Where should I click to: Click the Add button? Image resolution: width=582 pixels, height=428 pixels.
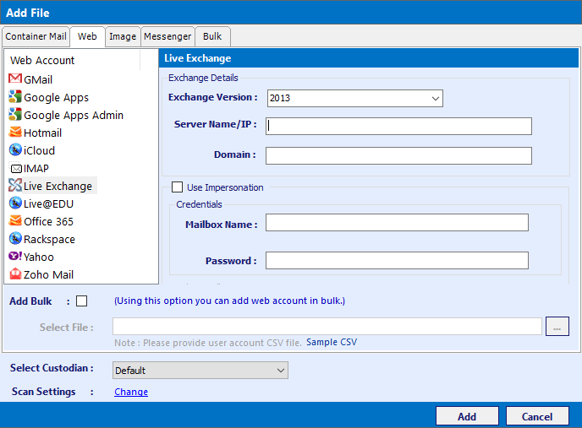467,416
